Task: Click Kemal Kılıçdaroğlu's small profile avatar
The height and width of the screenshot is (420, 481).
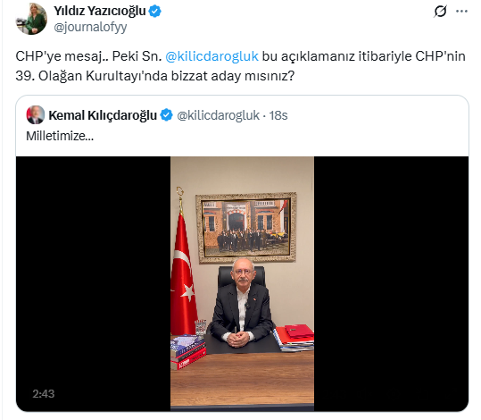Action: [36, 115]
